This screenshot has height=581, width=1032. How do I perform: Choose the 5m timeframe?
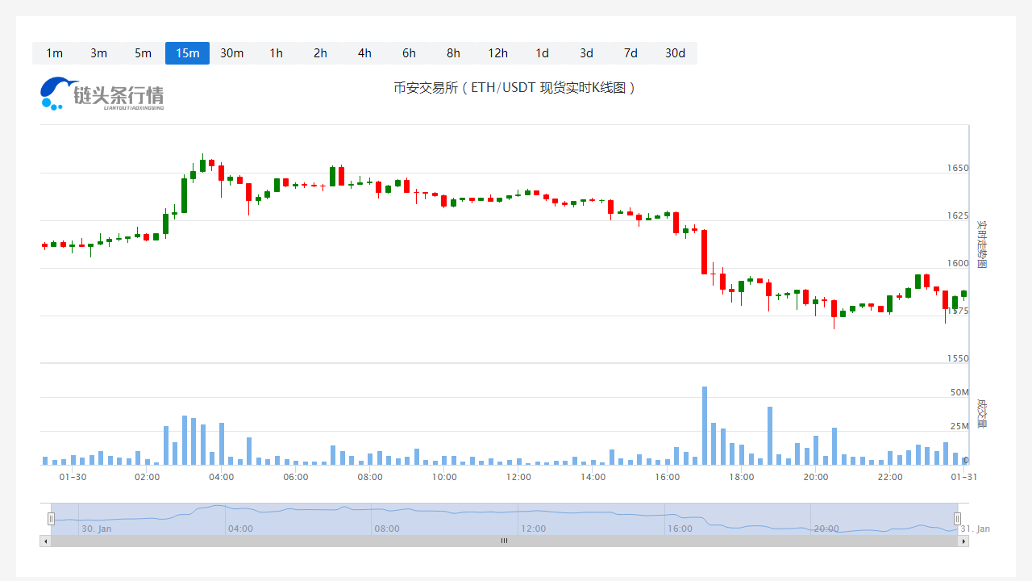point(143,53)
